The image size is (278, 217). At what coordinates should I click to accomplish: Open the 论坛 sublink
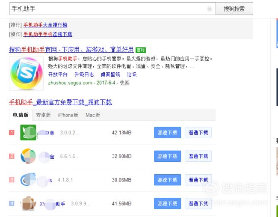[132, 74]
